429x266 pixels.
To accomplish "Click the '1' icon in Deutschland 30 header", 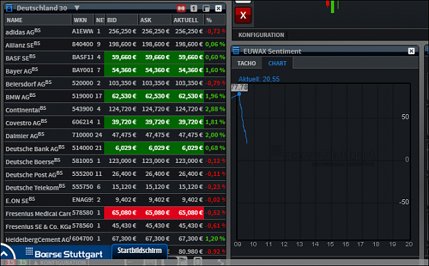I will (194, 8).
